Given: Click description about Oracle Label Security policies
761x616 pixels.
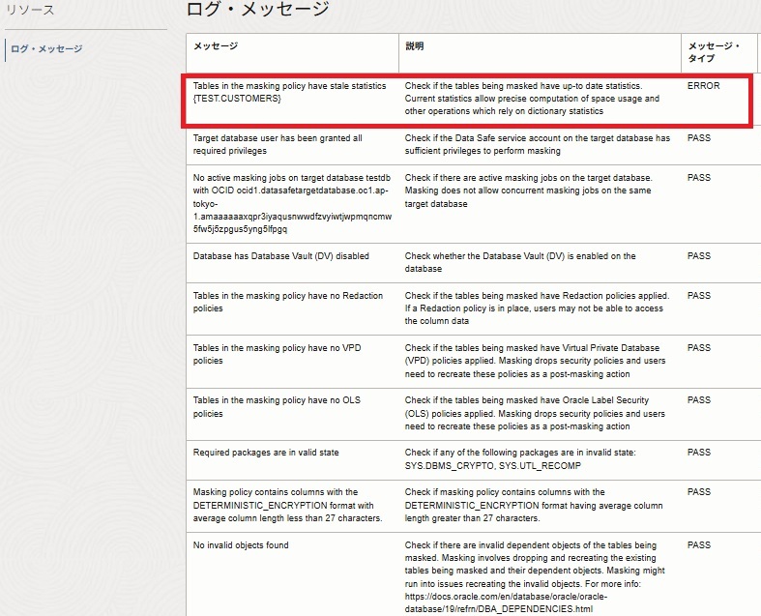Looking at the screenshot, I should click(535, 413).
